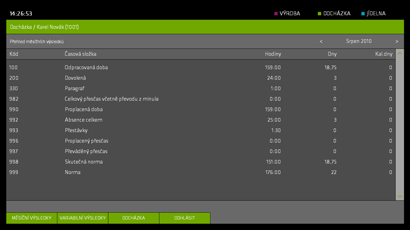Screen dimensions: 410x230
Task: Select row Absence celkem
Action: [200, 120]
